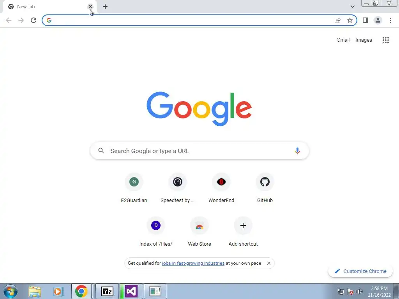Open the E2Guardian shortcut
The width and height of the screenshot is (399, 299).
coord(134,188)
